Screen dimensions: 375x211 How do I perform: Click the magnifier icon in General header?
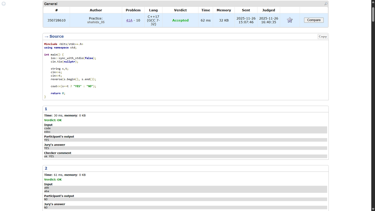point(326,4)
